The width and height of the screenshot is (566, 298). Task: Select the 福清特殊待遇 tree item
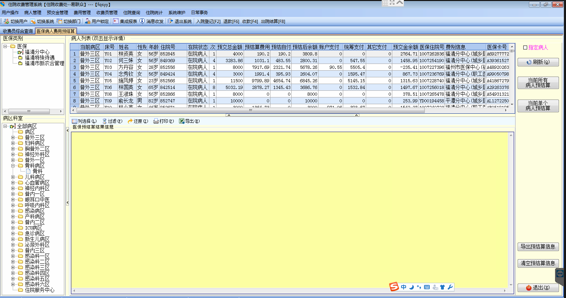click(x=40, y=58)
